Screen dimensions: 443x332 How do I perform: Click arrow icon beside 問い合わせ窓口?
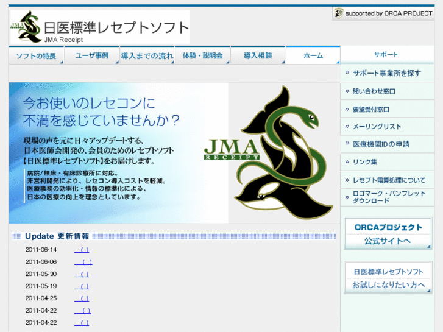click(x=347, y=91)
